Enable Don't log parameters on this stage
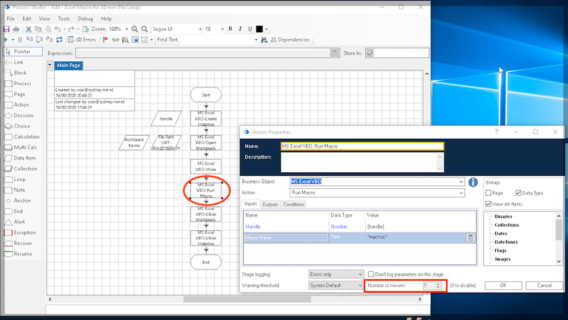This screenshot has width=568, height=320. [371, 274]
